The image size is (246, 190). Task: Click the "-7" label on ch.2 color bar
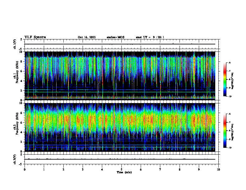[x=229, y=122]
